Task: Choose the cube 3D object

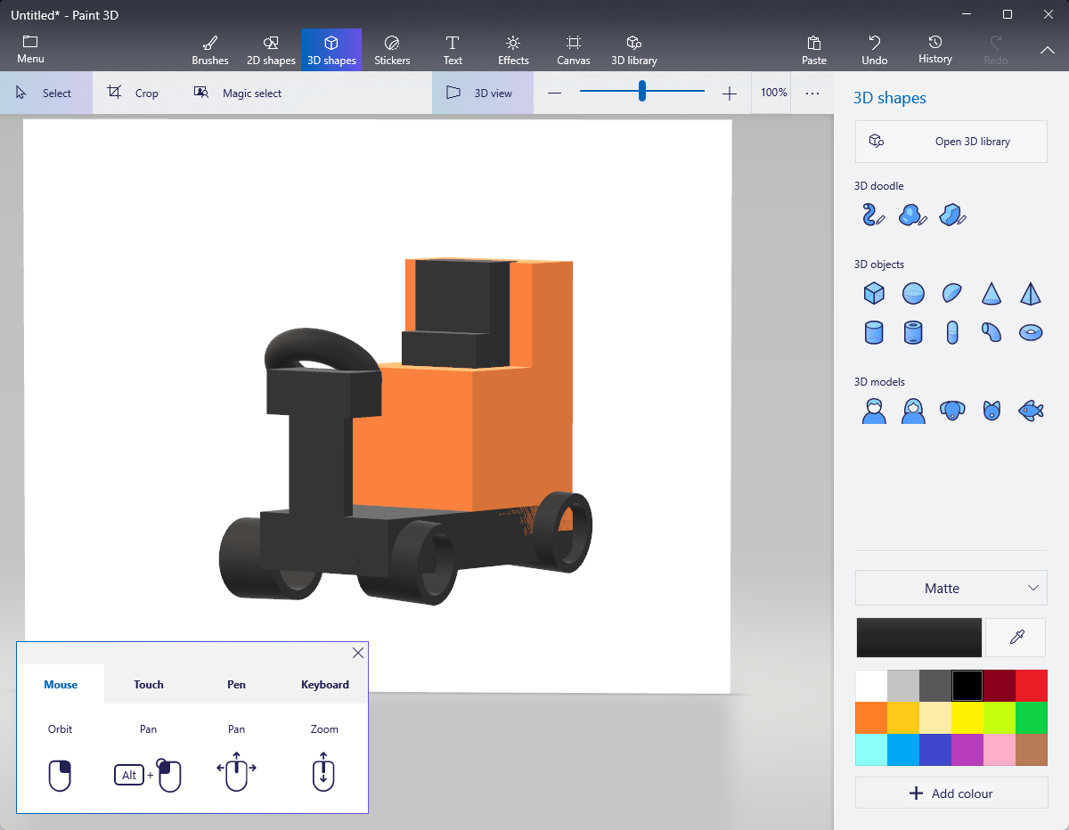Action: click(x=874, y=293)
